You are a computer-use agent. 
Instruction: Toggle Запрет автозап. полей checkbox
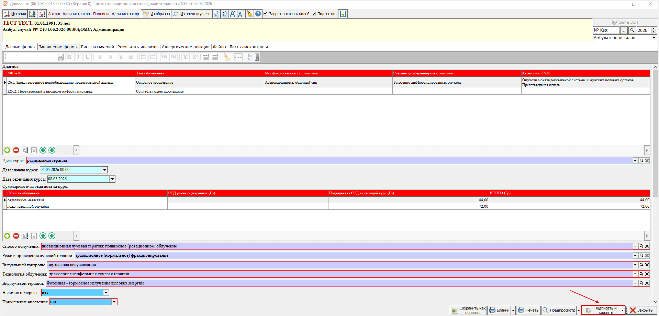[266, 14]
